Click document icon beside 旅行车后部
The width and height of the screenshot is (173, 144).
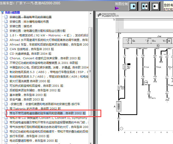pyautogui.click(x=6, y=136)
